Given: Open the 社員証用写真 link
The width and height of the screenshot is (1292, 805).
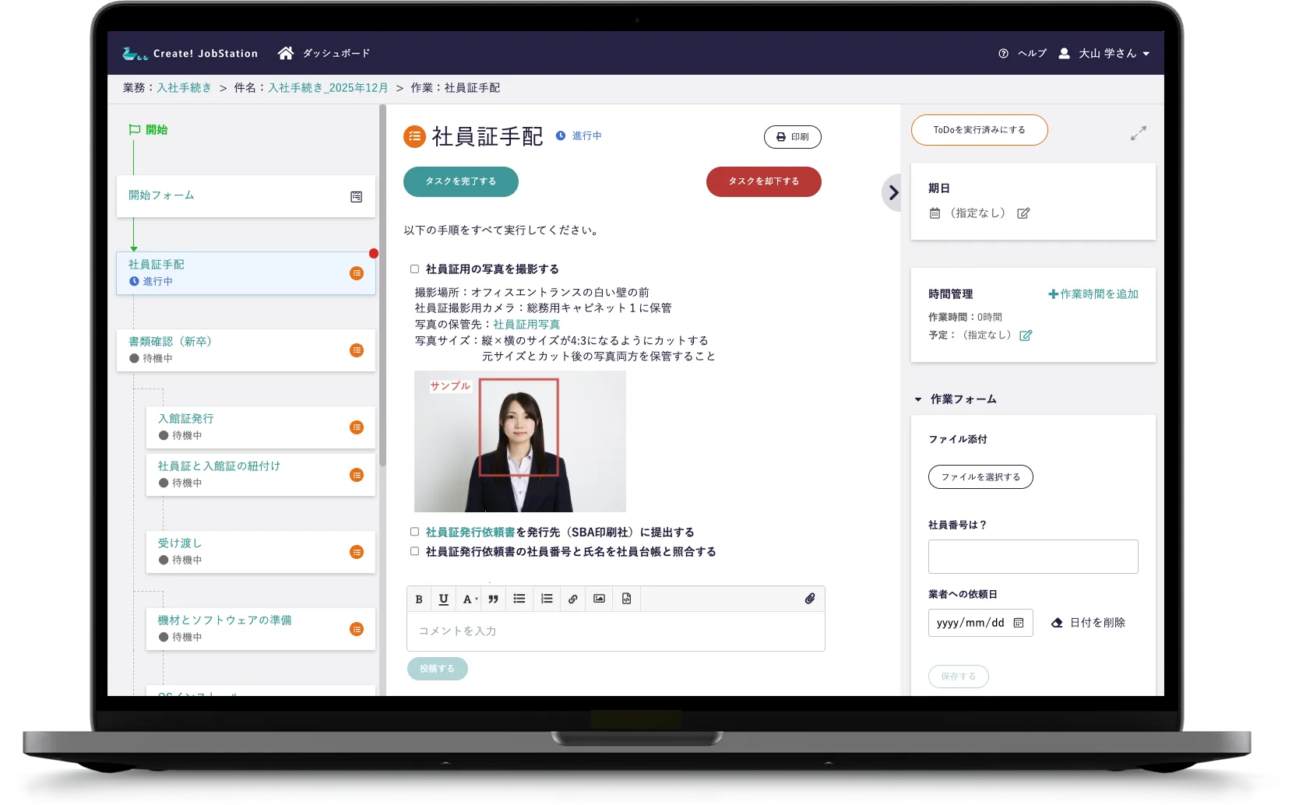Looking at the screenshot, I should [x=526, y=325].
